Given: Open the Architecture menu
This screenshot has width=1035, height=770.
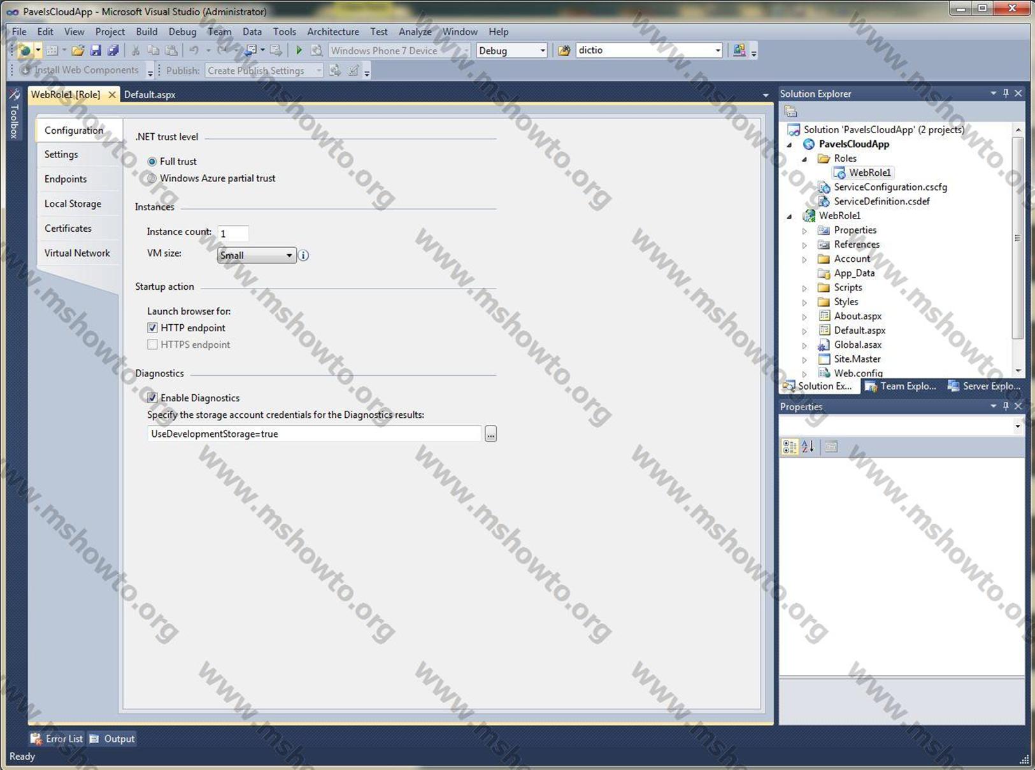Looking at the screenshot, I should click(333, 32).
